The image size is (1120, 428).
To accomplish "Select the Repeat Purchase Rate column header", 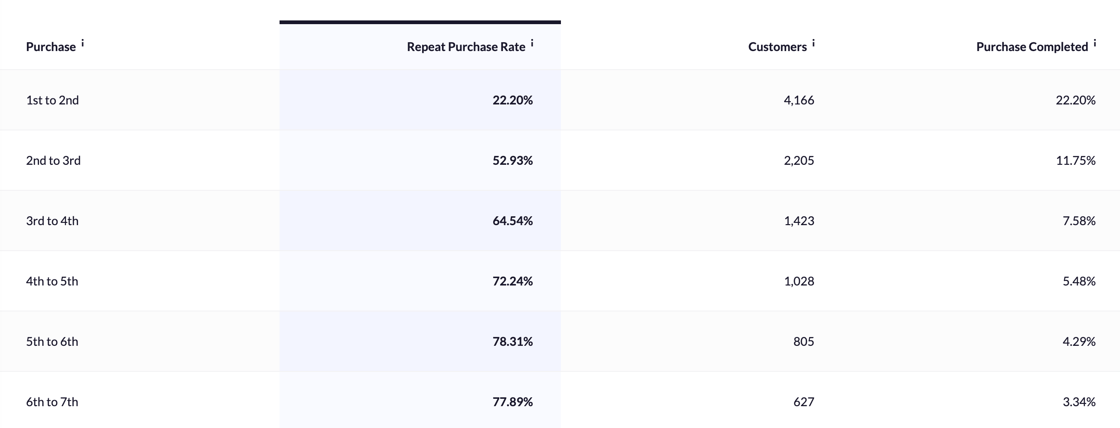I will pyautogui.click(x=466, y=47).
